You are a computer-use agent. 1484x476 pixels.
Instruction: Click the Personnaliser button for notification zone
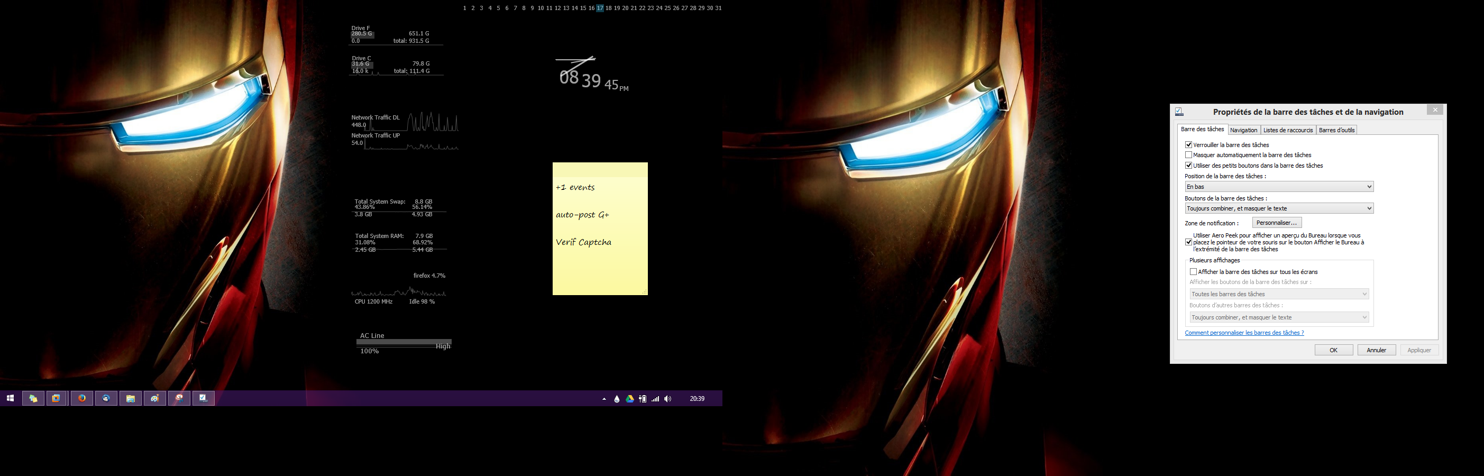(1277, 222)
